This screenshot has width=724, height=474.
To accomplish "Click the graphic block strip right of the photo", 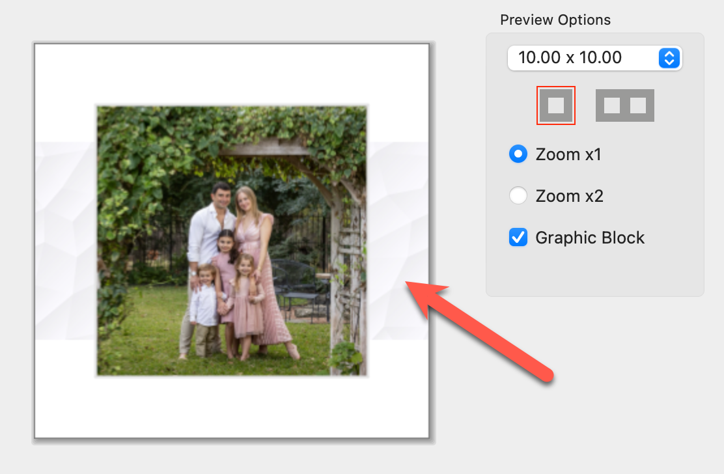I will click(396, 241).
